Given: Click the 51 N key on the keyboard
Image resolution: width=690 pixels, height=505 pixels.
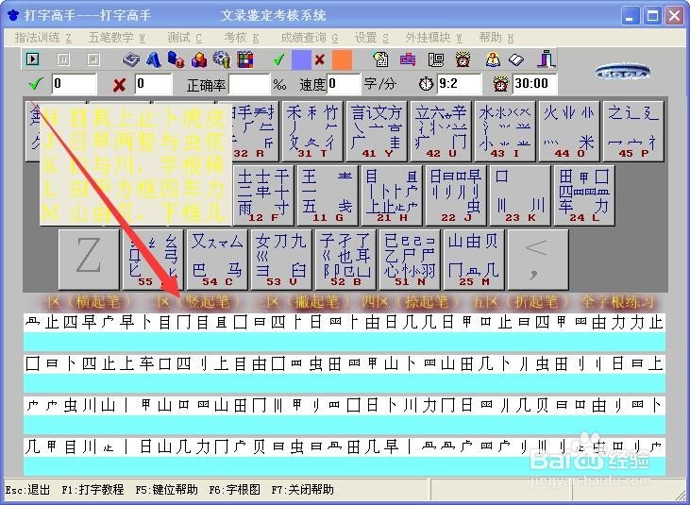Looking at the screenshot, I should coord(410,260).
